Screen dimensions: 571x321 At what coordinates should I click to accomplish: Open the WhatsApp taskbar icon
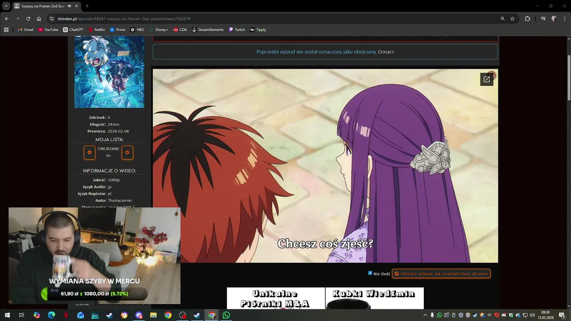[x=226, y=315]
